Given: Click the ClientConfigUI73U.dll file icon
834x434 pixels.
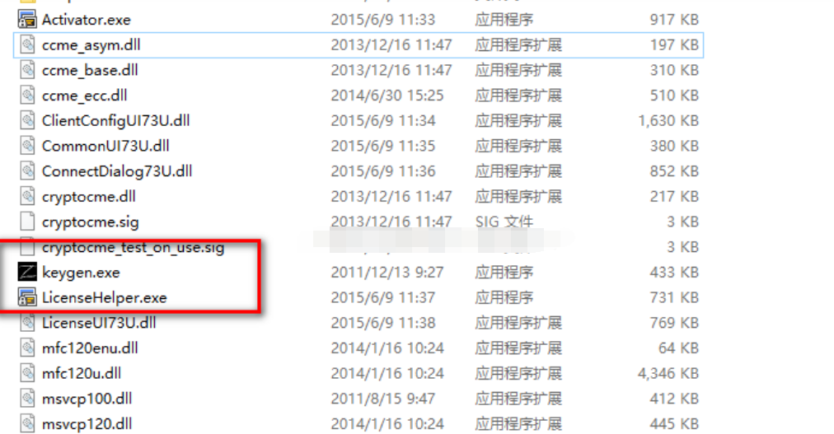Looking at the screenshot, I should 27,120.
